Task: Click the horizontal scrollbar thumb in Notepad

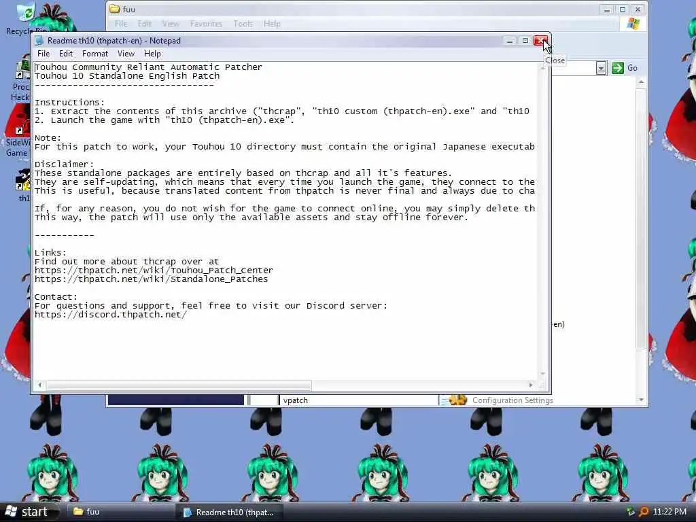Action: click(x=179, y=385)
